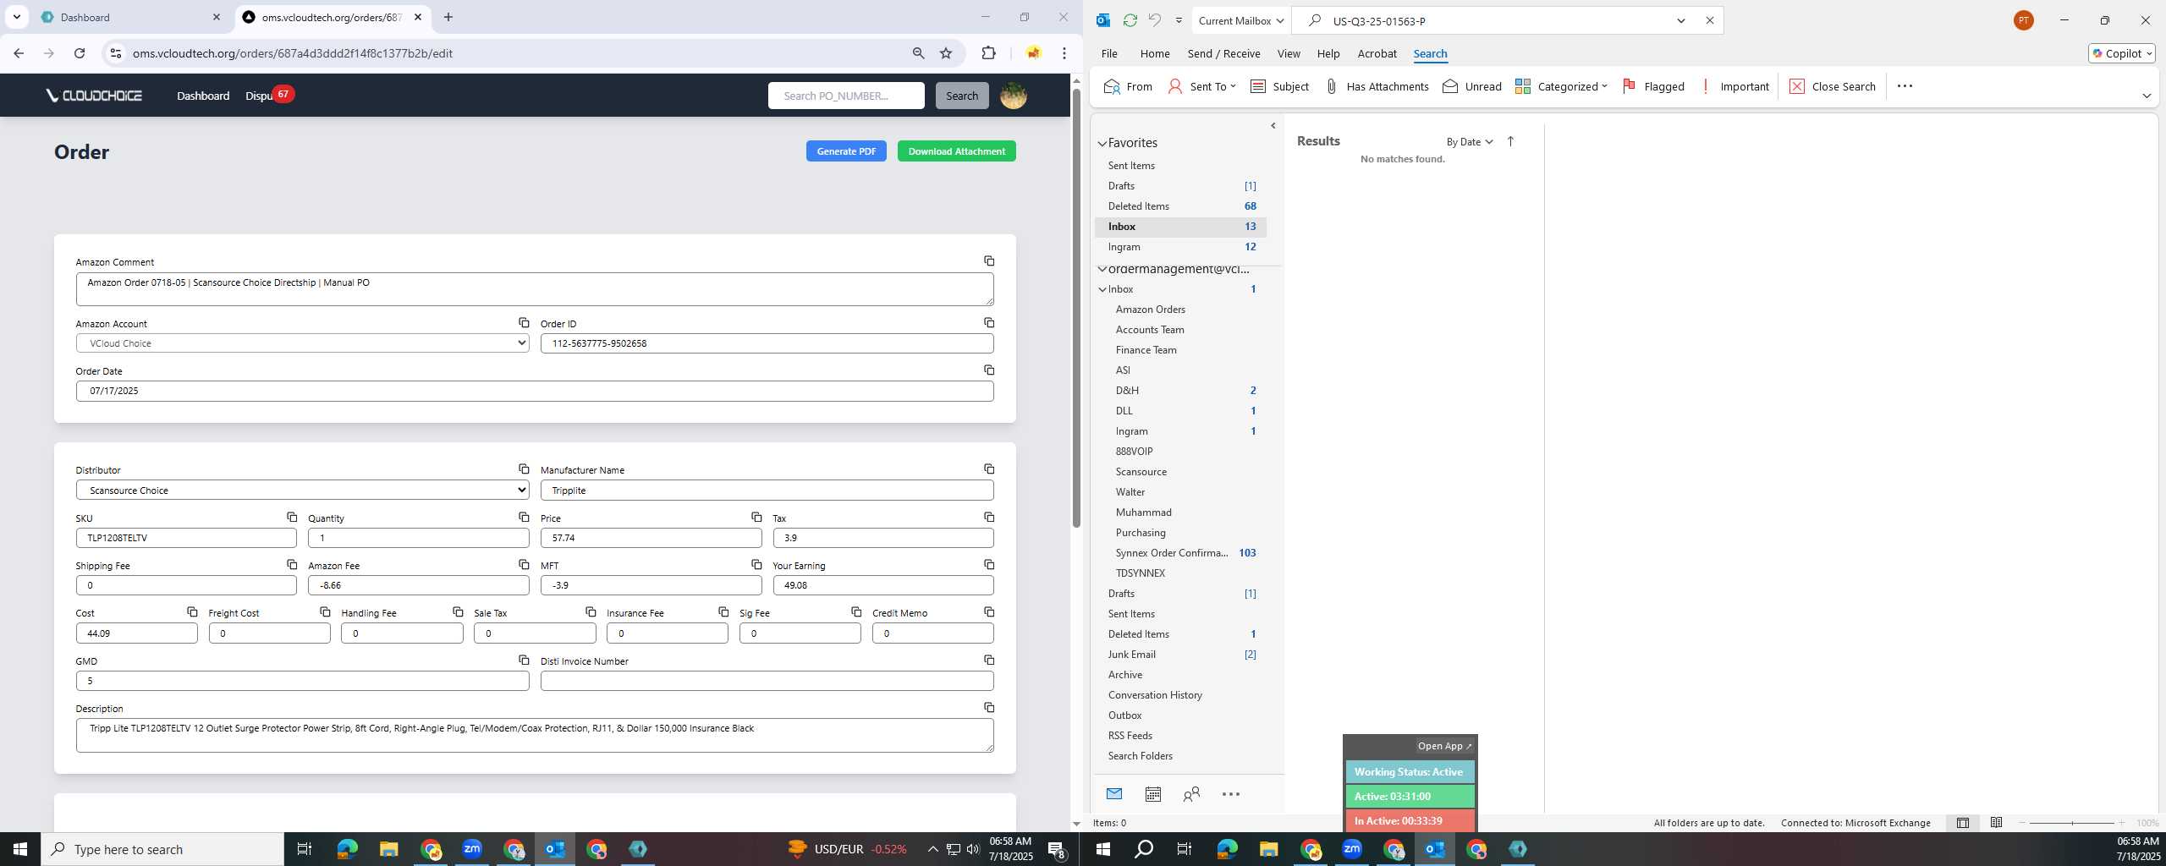
Task: Copy the Disti Invoice Number value
Action: (988, 660)
